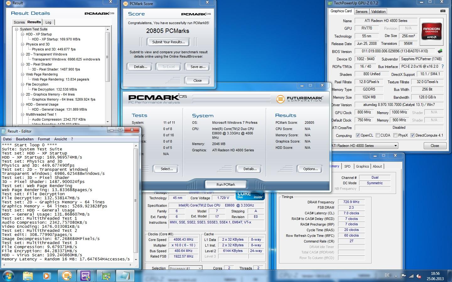
Task: Click the Radeon Graphics AMD logo
Action: [432, 32]
